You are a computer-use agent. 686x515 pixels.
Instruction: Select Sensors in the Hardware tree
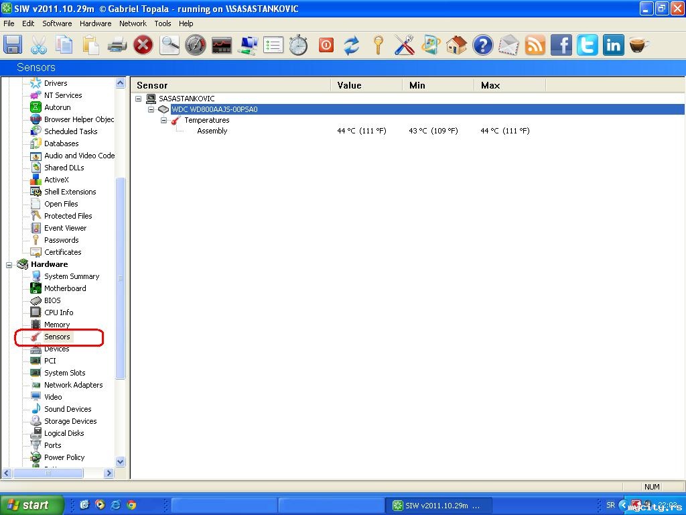click(57, 337)
